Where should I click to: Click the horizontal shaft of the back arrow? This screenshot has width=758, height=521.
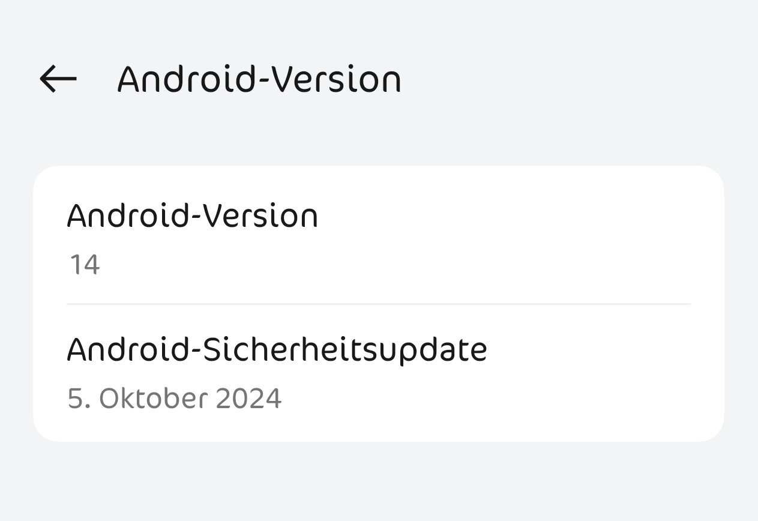(x=62, y=79)
